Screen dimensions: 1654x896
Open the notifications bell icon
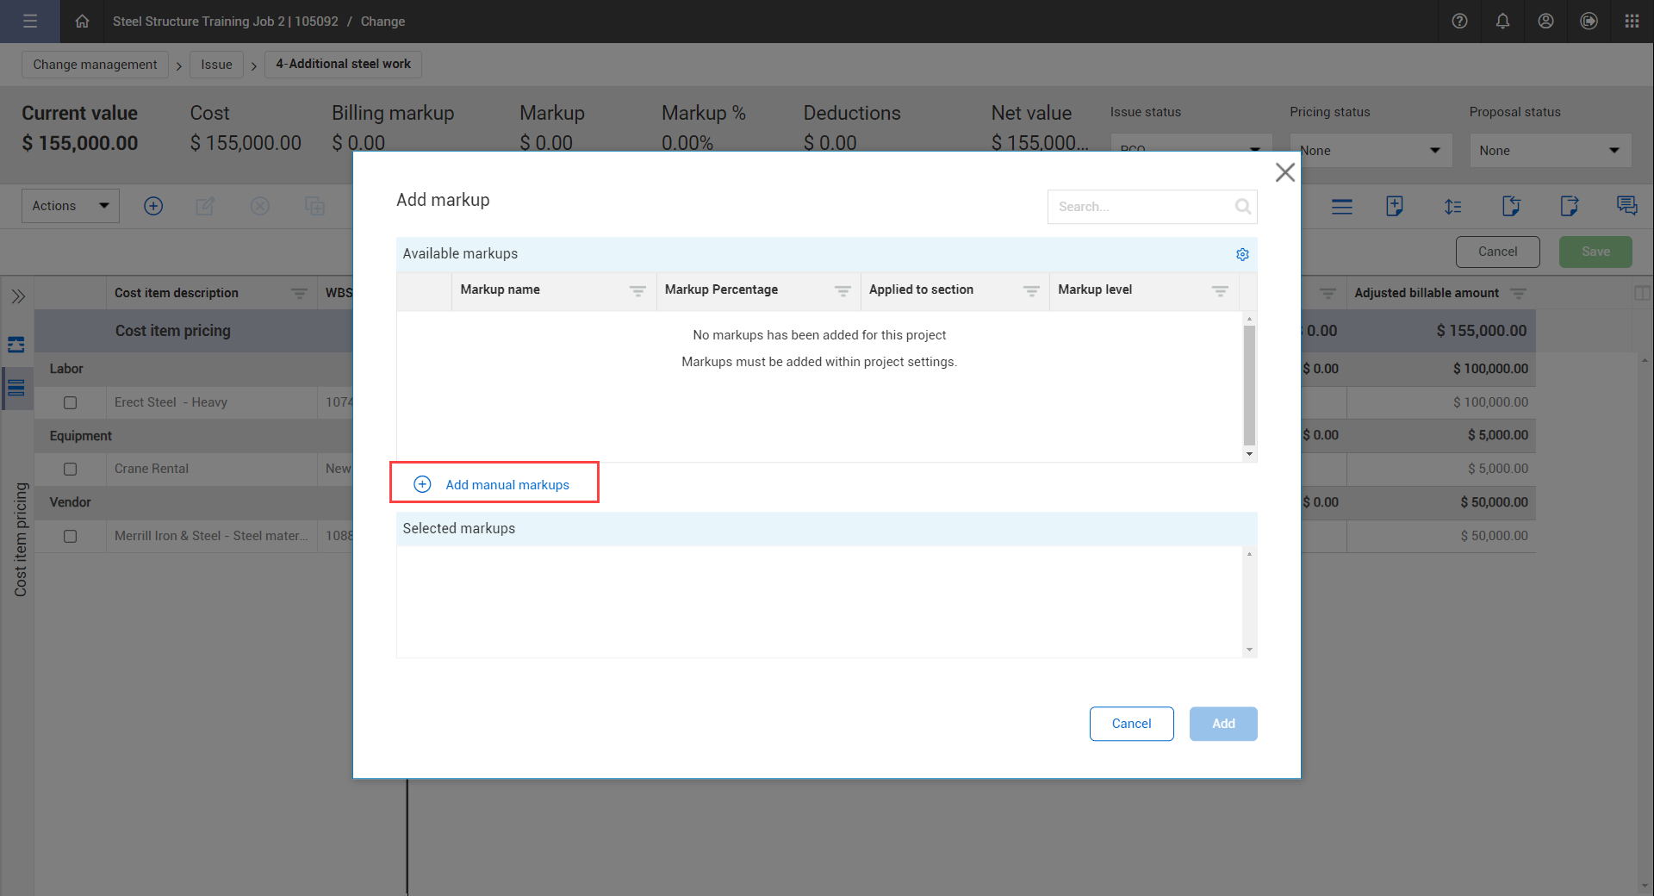(x=1502, y=22)
